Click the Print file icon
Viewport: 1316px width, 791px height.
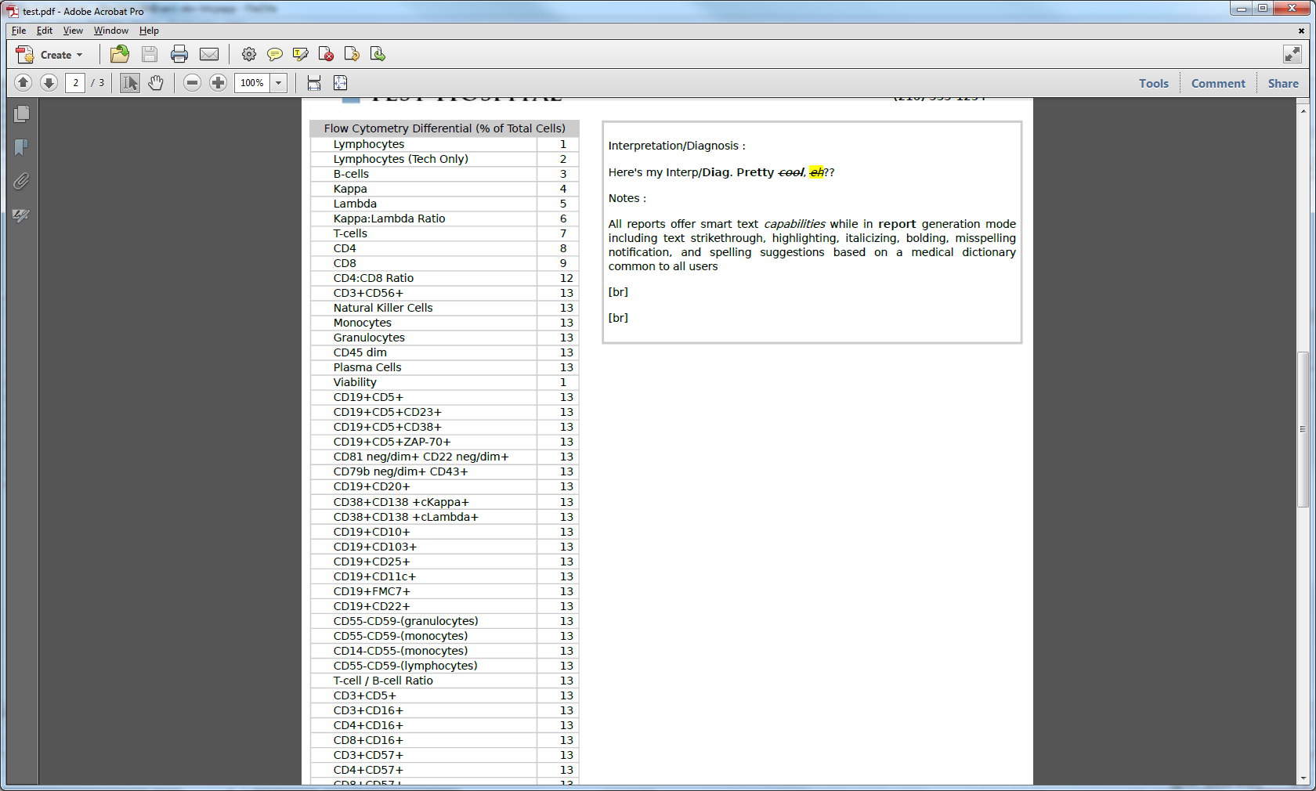tap(179, 54)
